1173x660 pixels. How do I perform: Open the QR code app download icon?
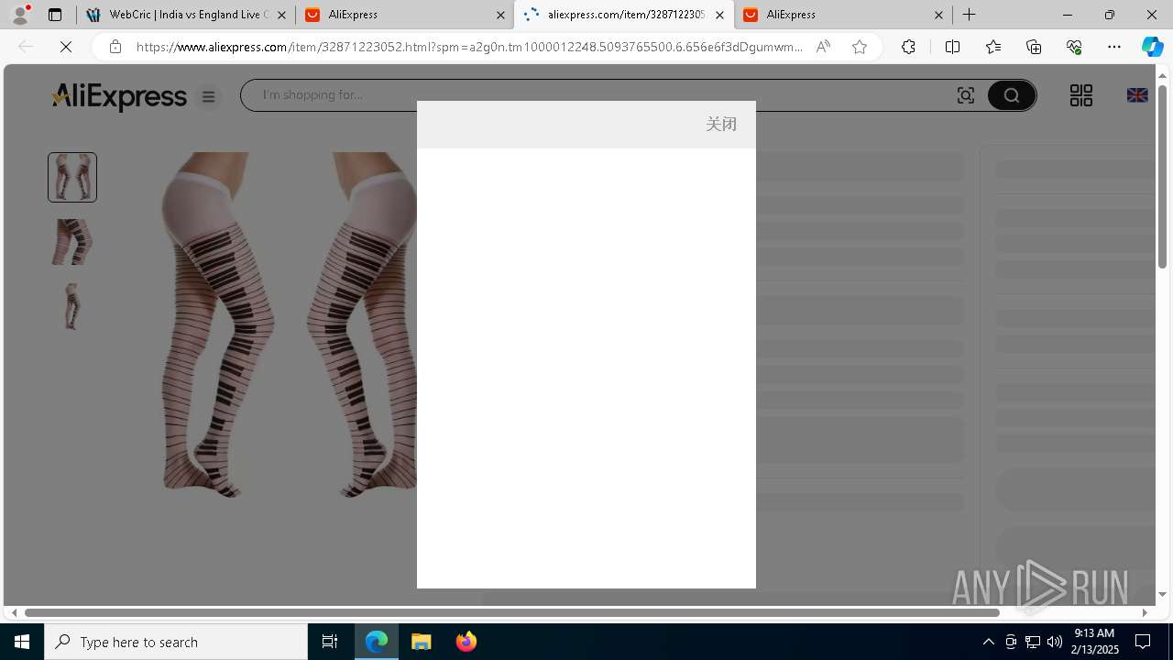tap(1081, 95)
